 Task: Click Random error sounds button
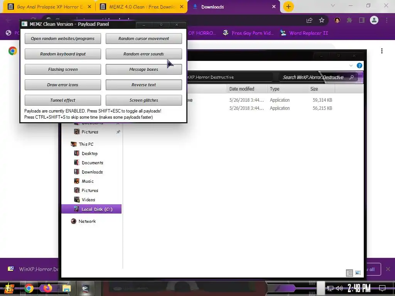(143, 54)
